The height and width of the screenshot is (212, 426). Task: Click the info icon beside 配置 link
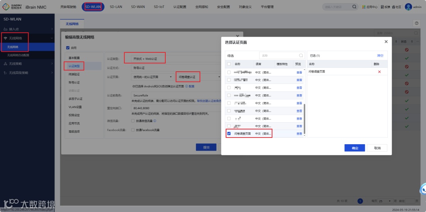coord(187,86)
